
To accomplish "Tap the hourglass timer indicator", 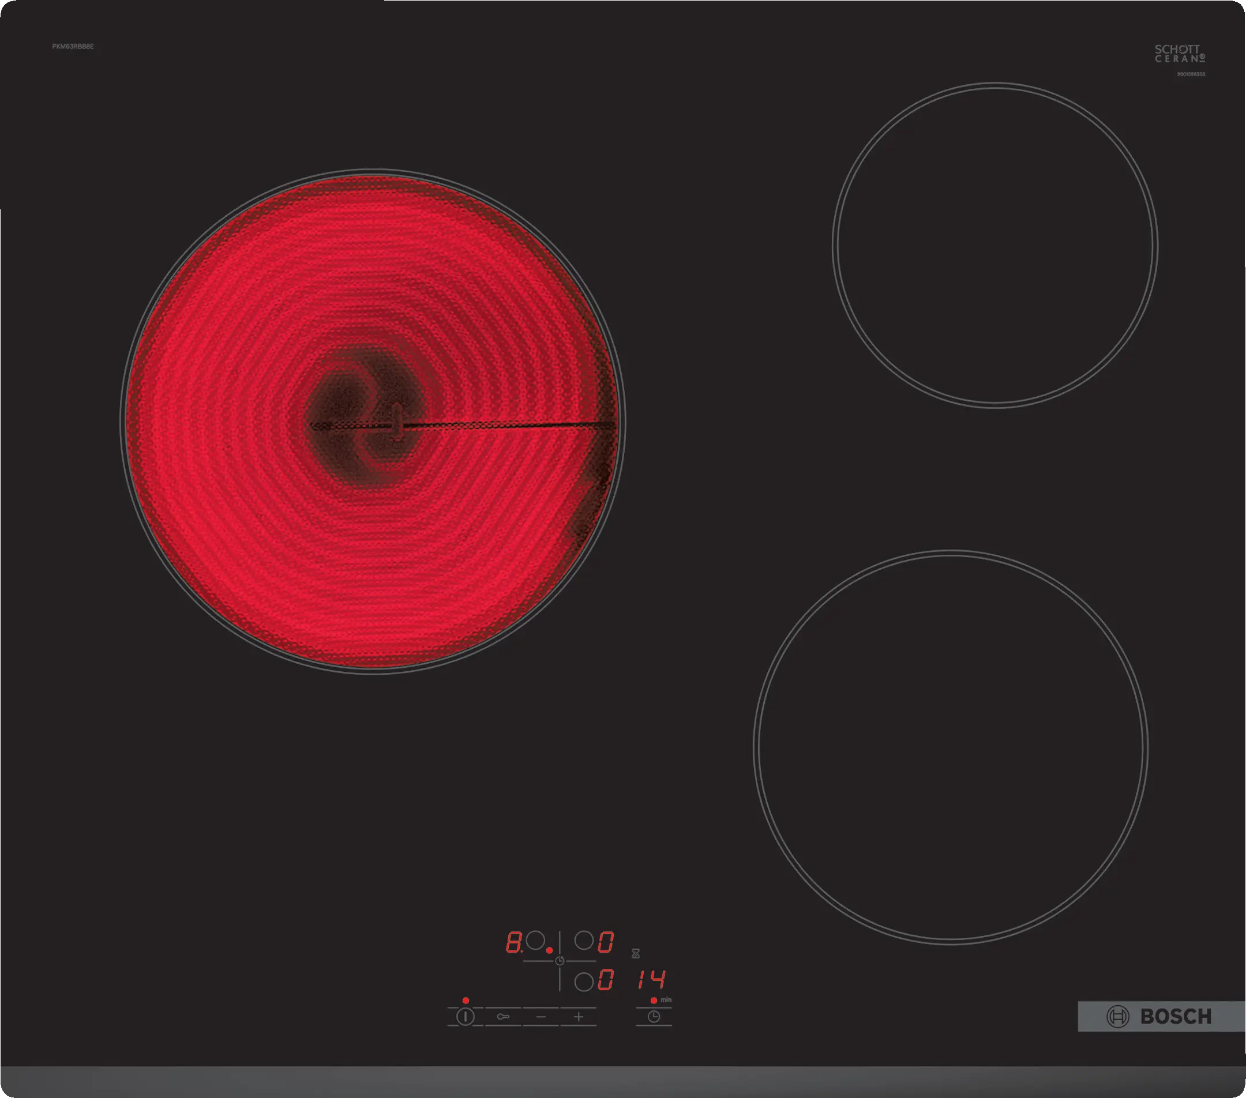I will [635, 953].
